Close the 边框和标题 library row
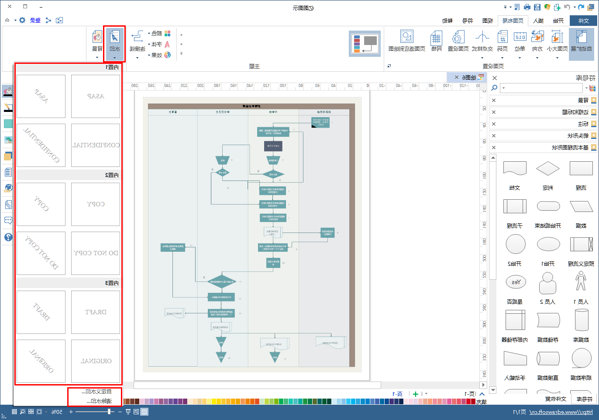Screen dimensions: 599x420 tap(494, 112)
